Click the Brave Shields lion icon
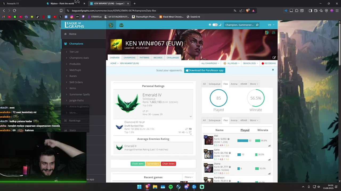 247,11
